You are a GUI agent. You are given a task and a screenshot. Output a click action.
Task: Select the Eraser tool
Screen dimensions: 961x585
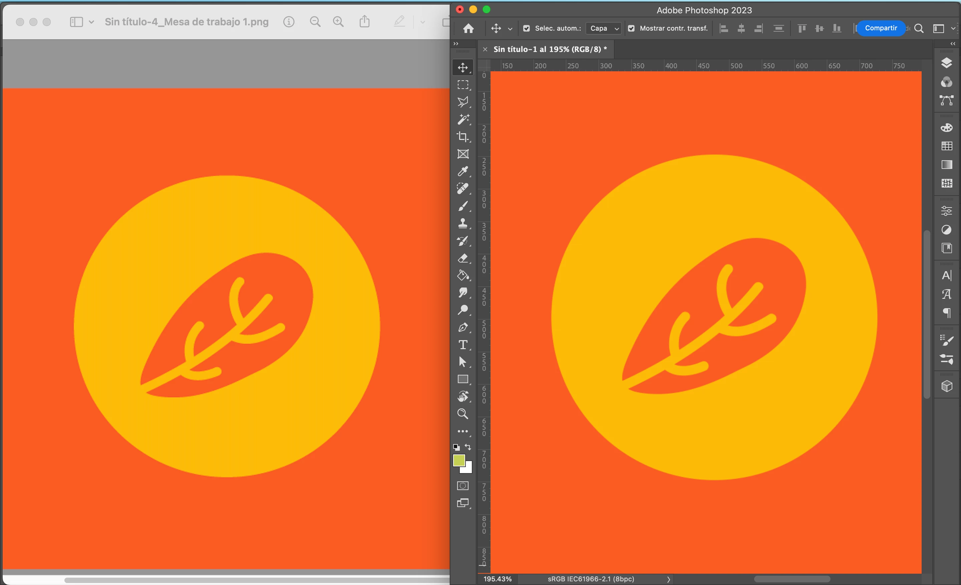462,258
